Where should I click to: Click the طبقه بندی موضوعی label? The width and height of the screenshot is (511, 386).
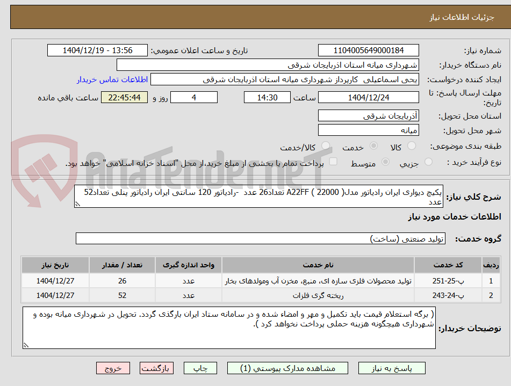466,146
